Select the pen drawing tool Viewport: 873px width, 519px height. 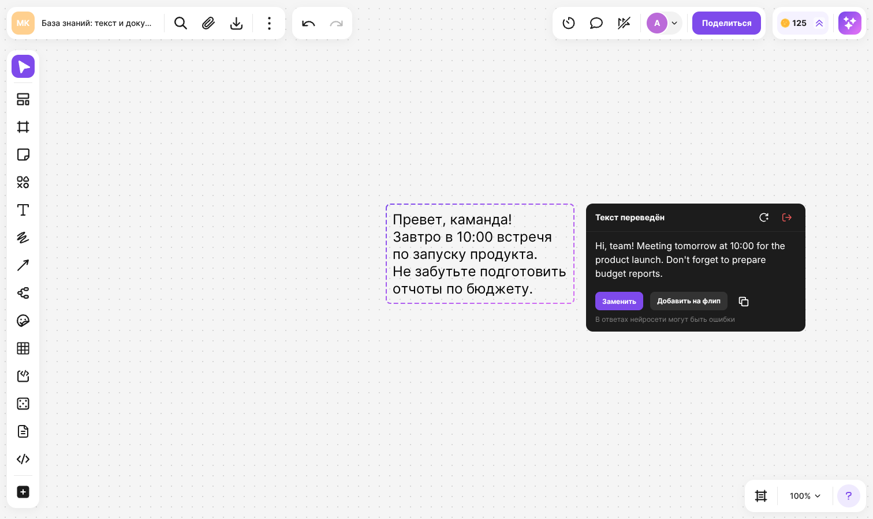23,238
